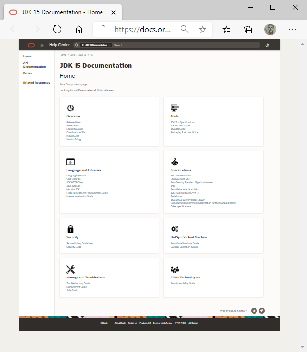Viewport: 307px width, 352px height.
Task: Click the Security padlock icon
Action: pyautogui.click(x=70, y=229)
